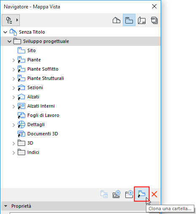
Task: Select the Sito view label
Action: [32, 50]
